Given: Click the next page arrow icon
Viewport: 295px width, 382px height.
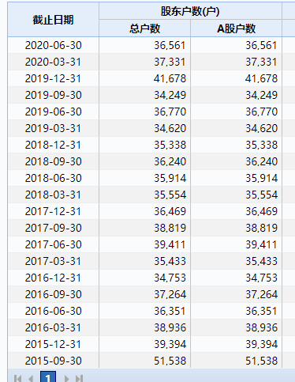Looking at the screenshot, I should pos(66,378).
